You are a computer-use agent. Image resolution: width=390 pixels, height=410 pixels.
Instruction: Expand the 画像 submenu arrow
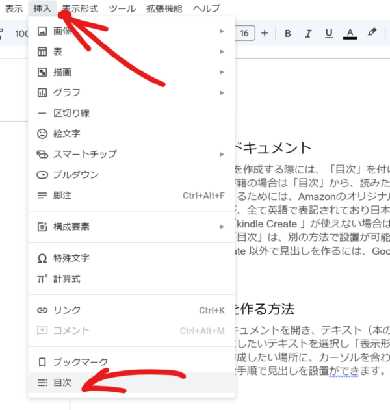click(222, 31)
